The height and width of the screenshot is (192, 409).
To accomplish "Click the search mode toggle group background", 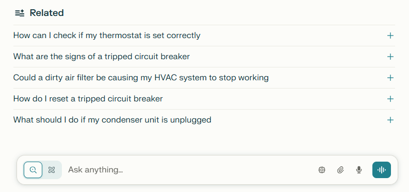I will click(42, 170).
